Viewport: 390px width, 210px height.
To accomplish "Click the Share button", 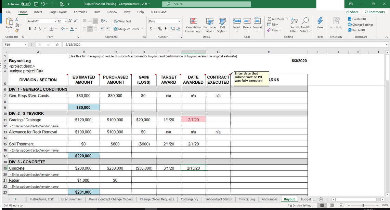I will pos(352,12).
